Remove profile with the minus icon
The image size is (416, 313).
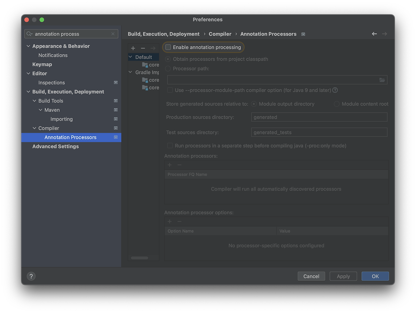click(143, 48)
